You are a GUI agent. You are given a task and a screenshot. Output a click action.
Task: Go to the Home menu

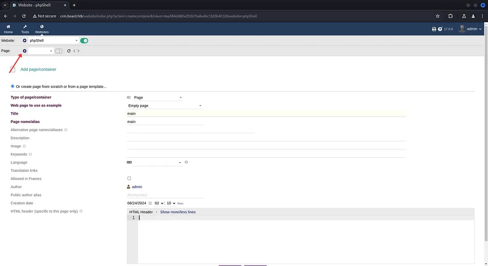8,29
